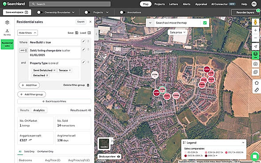This screenshot has height=163, width=261.
Task: Click the image gallery map icon
Action: click(x=255, y=72)
